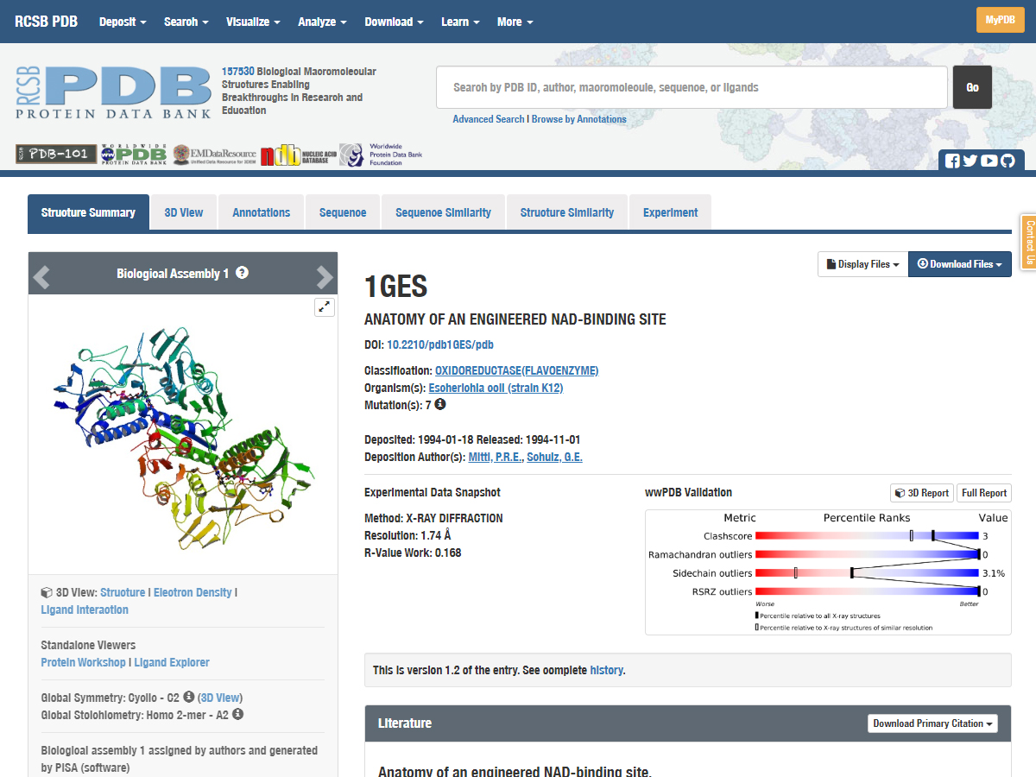Open the Visualize menu
The image size is (1036, 777).
tap(253, 22)
